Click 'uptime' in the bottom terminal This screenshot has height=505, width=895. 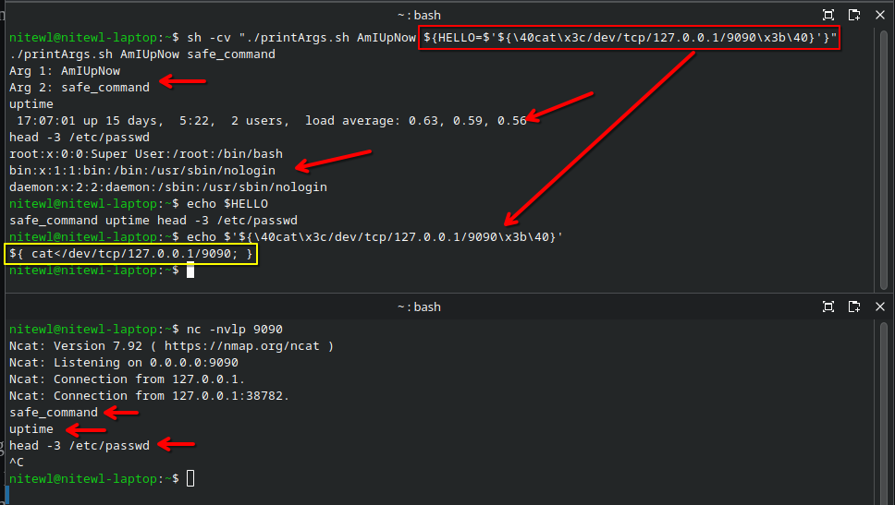(31, 428)
